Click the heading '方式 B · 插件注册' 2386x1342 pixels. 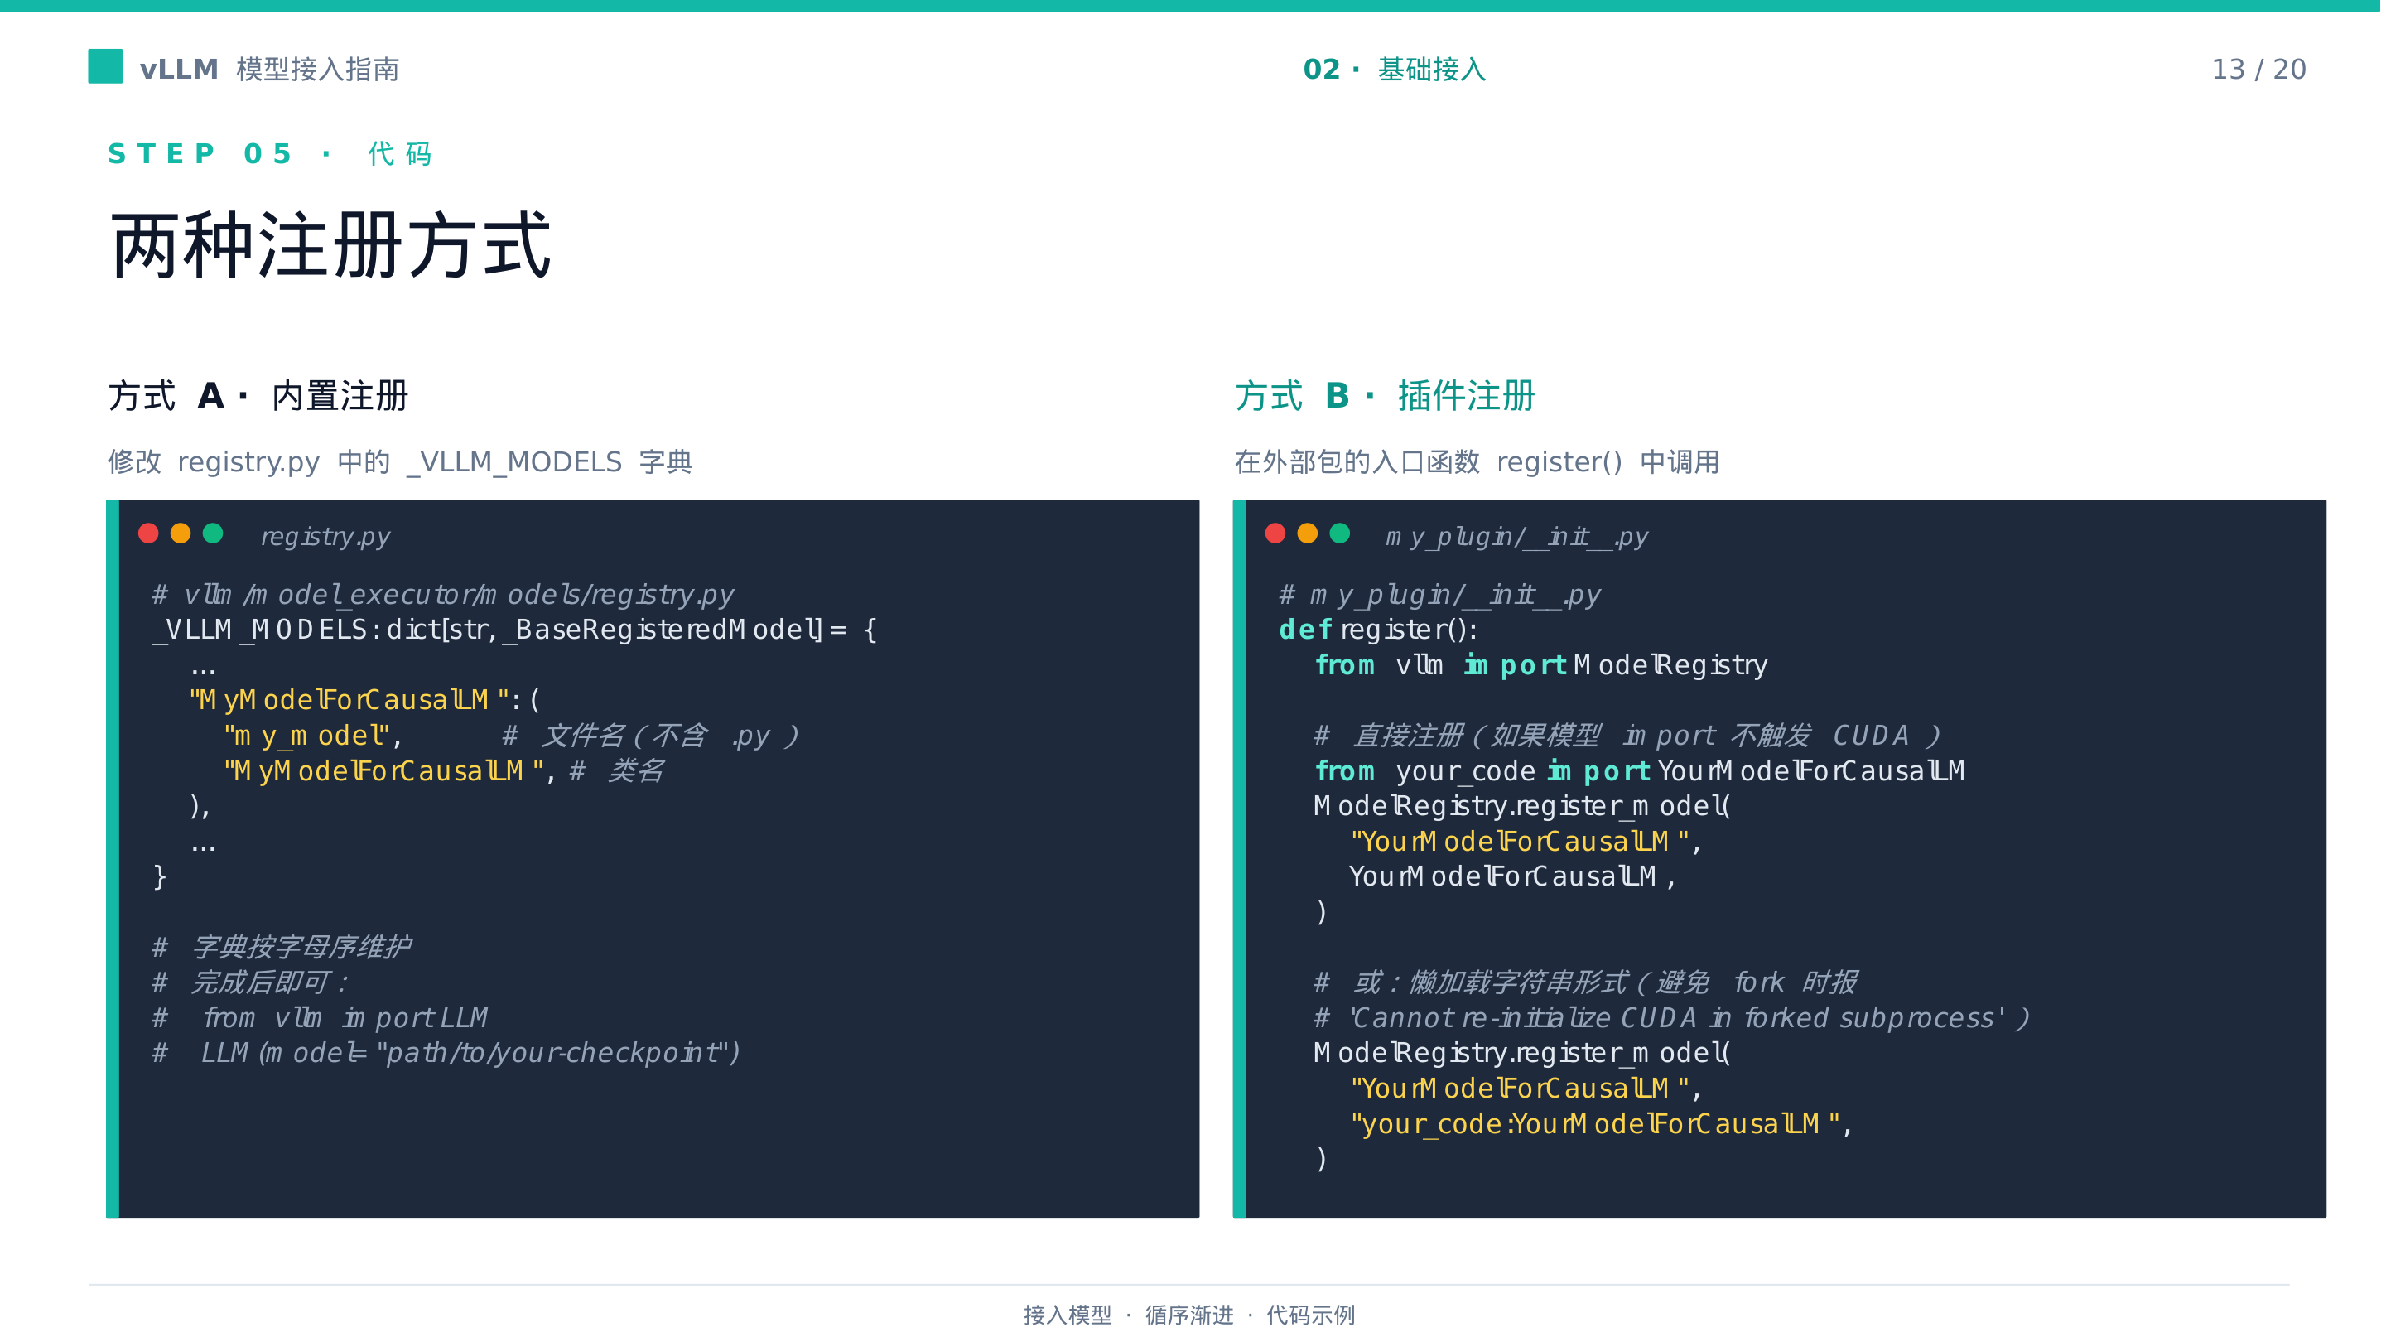(1385, 397)
